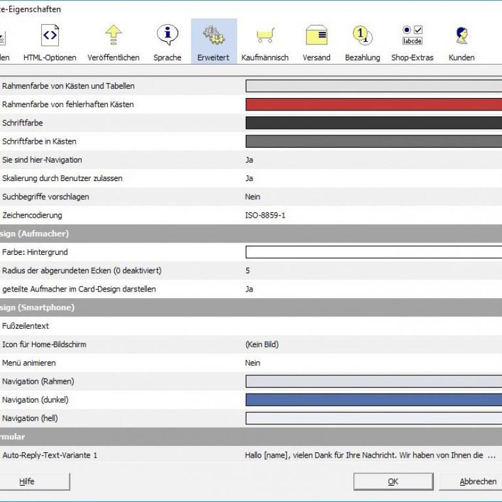
Task: Open the HTML-Optionen icon
Action: click(x=50, y=36)
